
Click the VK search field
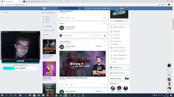68,8
